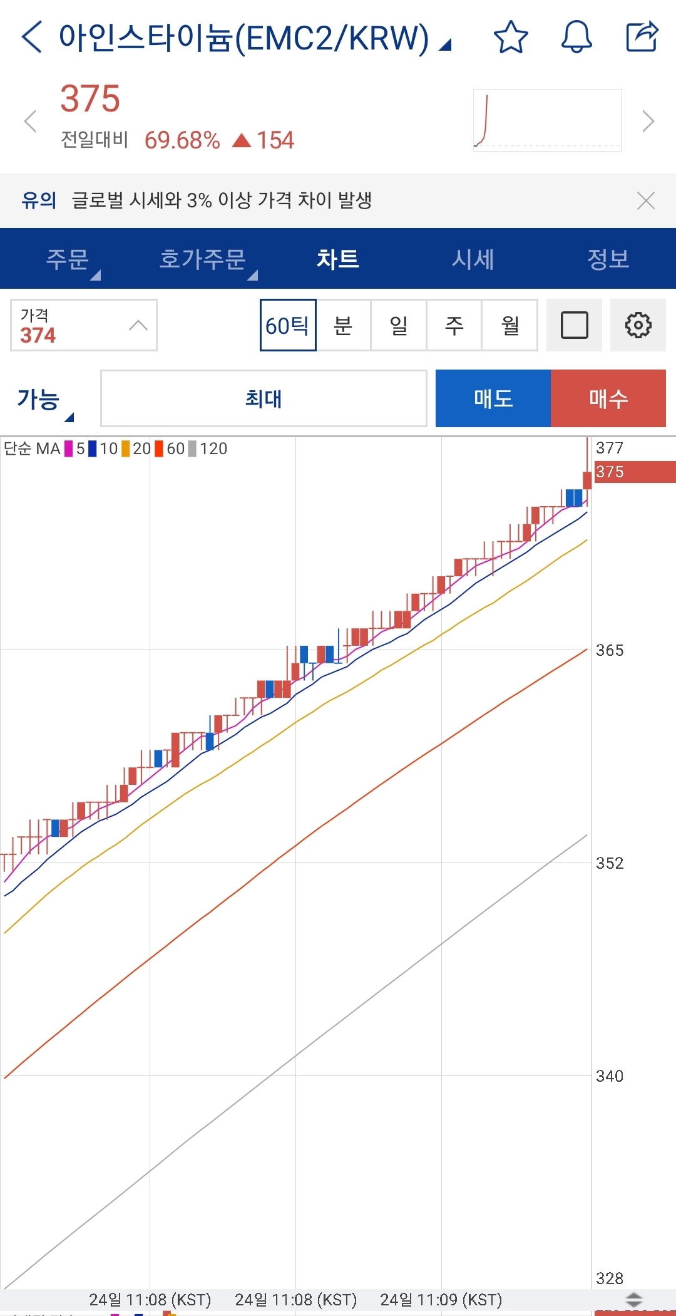Click the MA 20 orange color swatch
Screen dimensions: 676x1316
[126, 448]
